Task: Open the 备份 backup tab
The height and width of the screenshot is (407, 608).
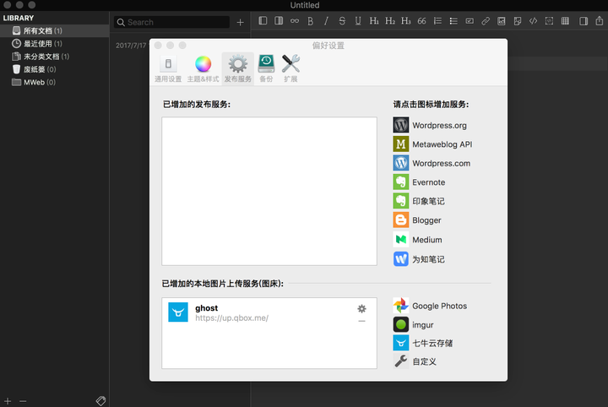Action: click(x=266, y=68)
